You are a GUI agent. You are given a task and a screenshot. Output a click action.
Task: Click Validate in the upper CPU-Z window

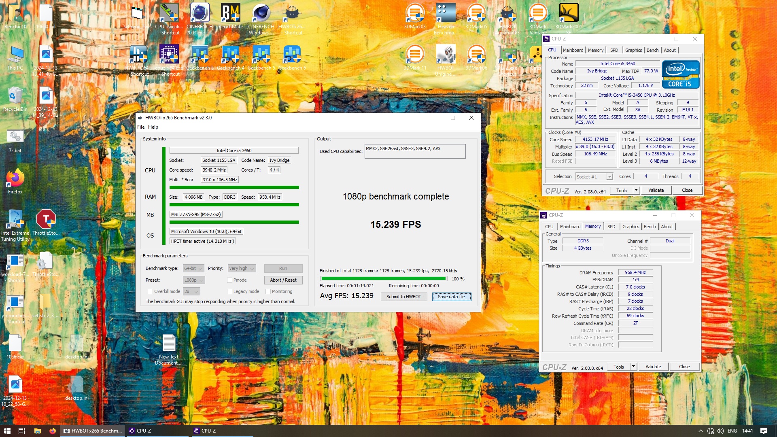tap(656, 190)
